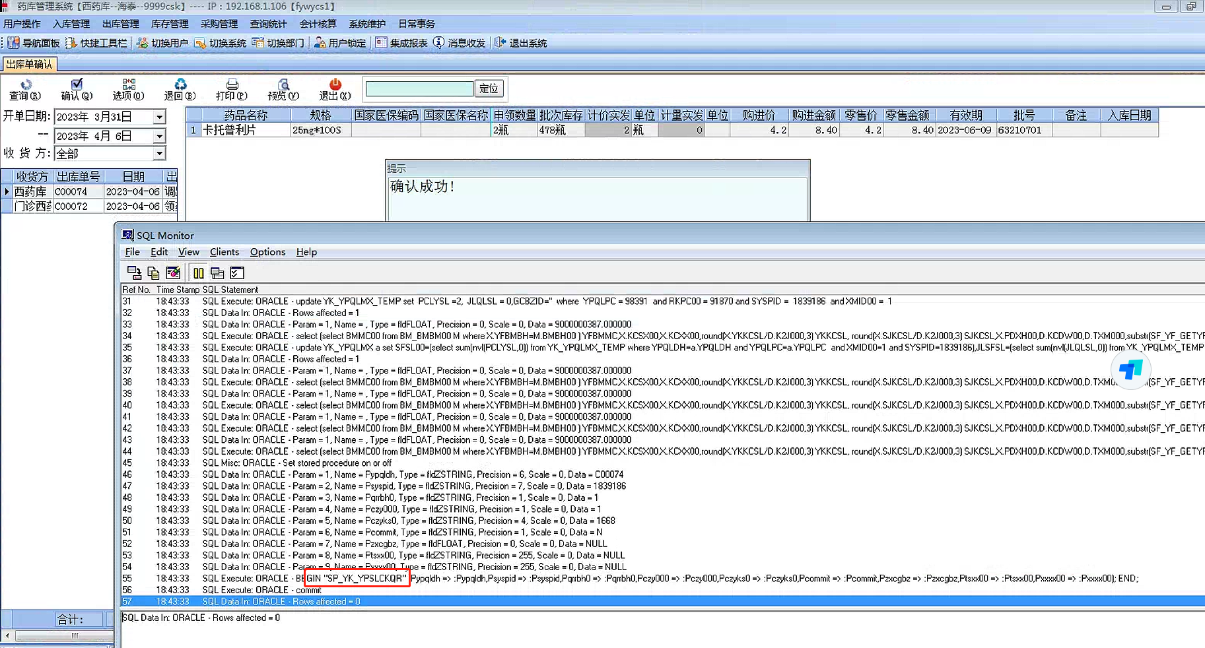
Task: Click the locate search input field
Action: (419, 88)
